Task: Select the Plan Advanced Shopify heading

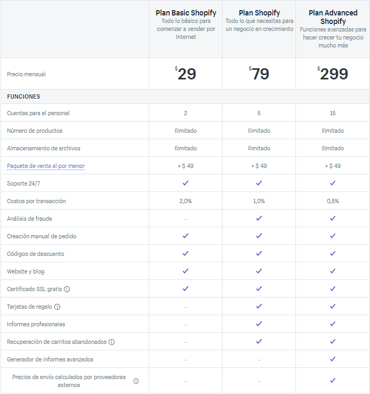Action: pyautogui.click(x=333, y=17)
